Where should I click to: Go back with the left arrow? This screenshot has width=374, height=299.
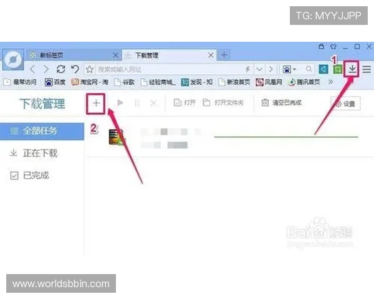[32, 69]
